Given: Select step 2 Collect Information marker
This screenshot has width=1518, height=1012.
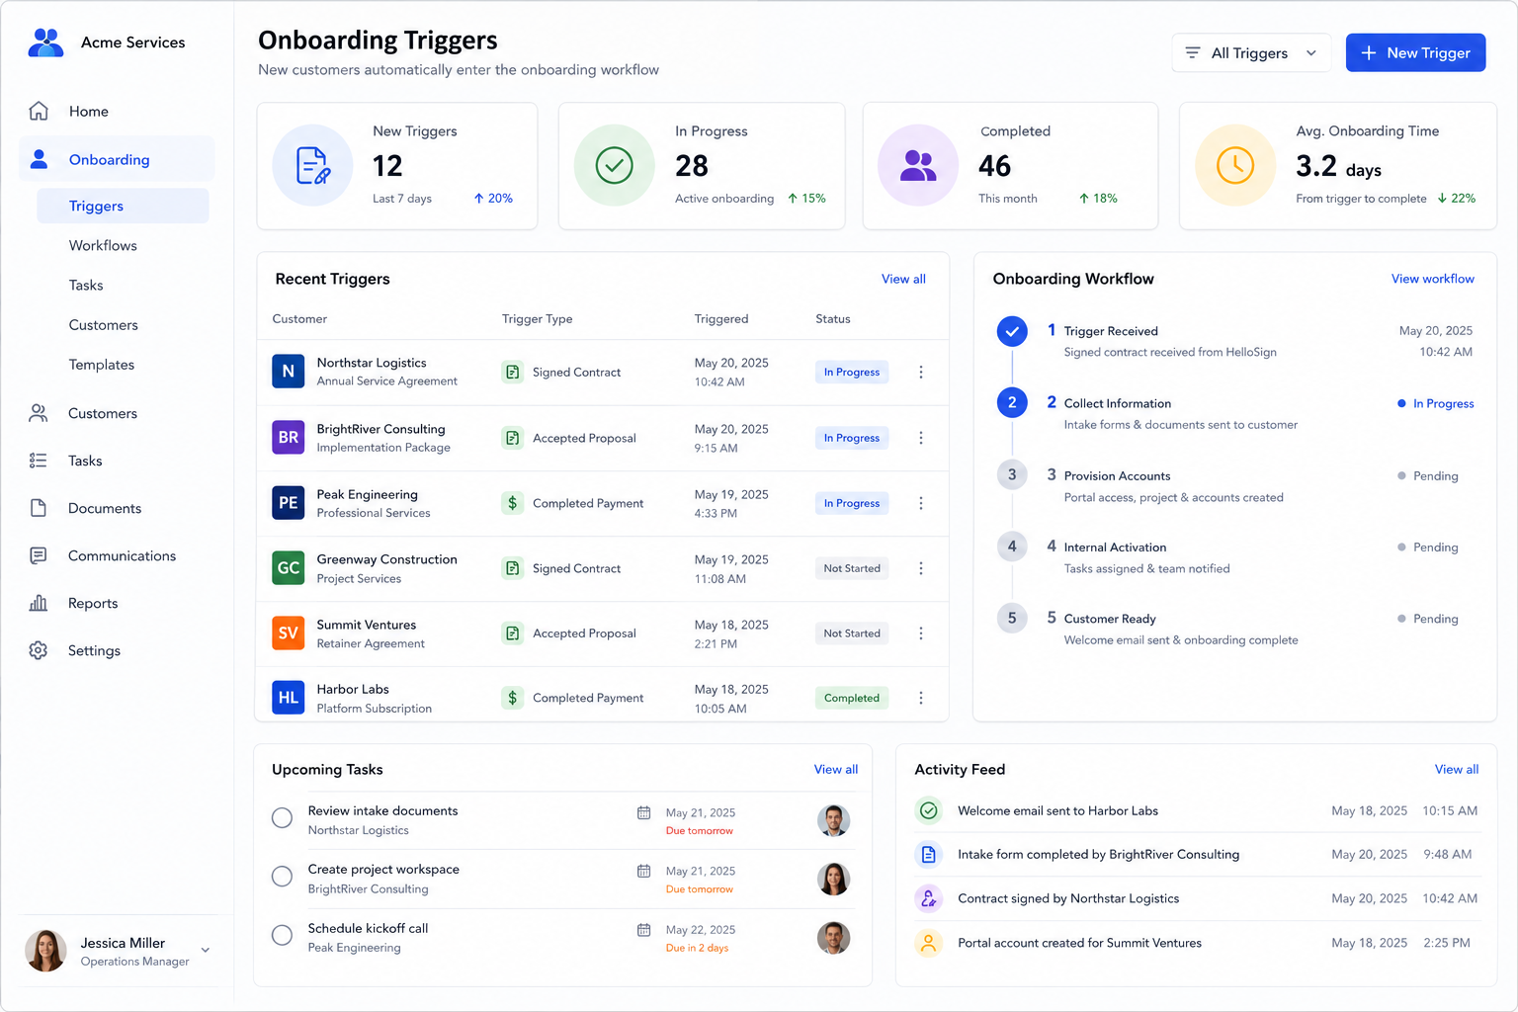Looking at the screenshot, I should 1012,402.
